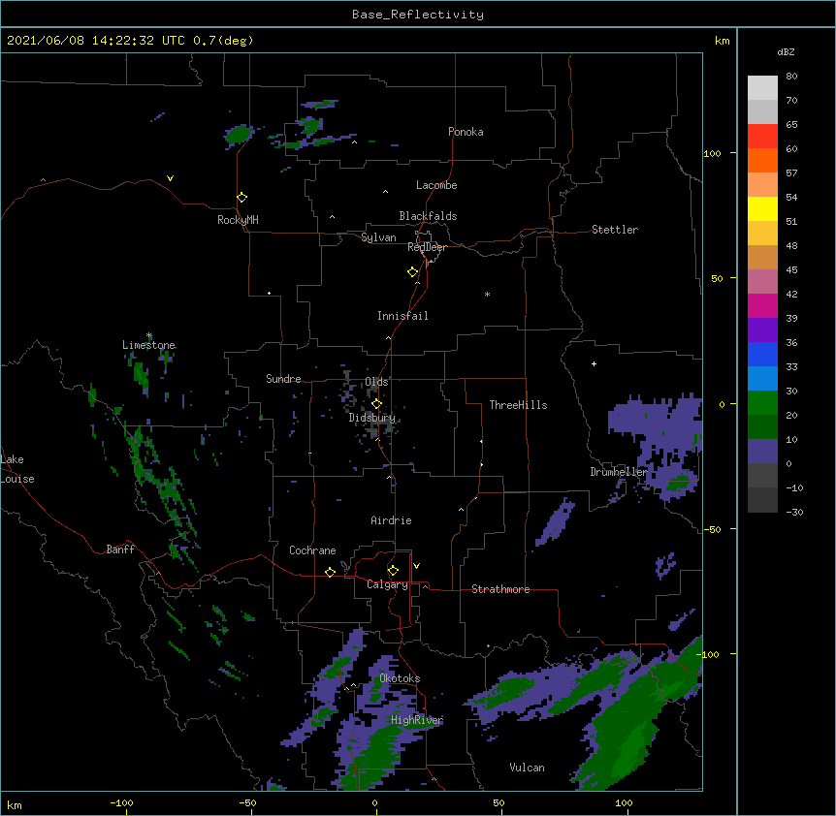The width and height of the screenshot is (836, 816).
Task: Click the blue 36 dBZ legend swatch
Action: (762, 354)
